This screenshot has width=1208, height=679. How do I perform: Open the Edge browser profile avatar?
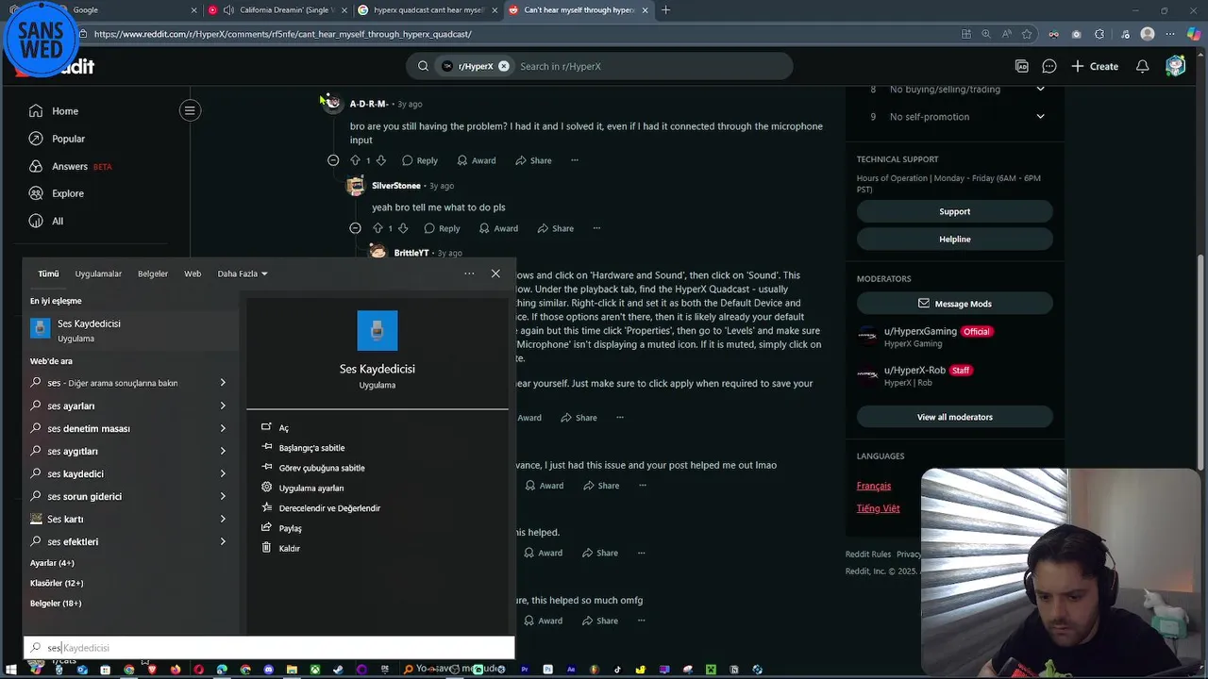1148,34
